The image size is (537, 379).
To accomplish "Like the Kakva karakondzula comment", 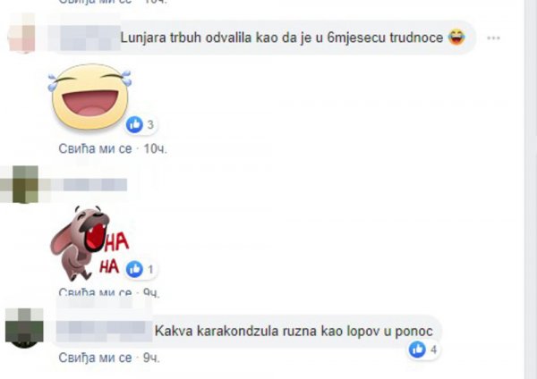I will click(95, 358).
